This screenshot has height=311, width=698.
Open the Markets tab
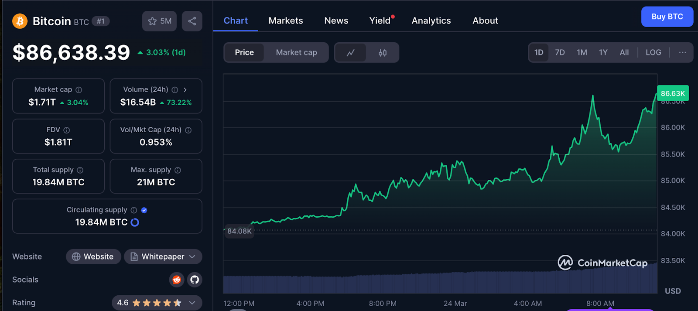[285, 21]
